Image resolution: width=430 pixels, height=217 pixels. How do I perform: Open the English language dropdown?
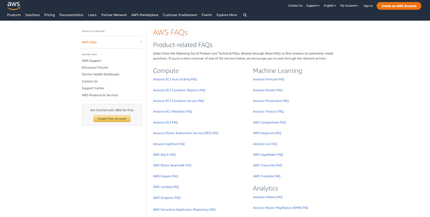click(x=330, y=6)
